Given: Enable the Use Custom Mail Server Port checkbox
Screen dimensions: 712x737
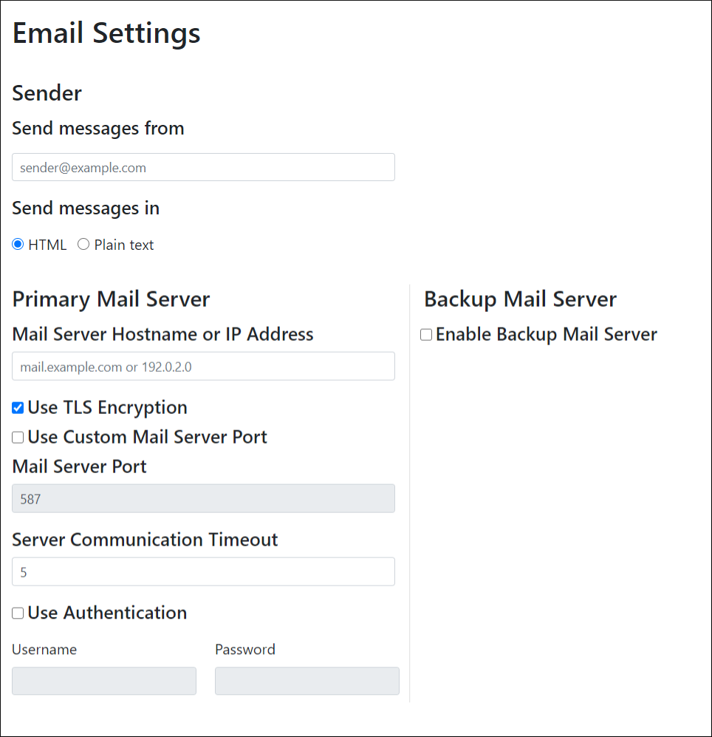Looking at the screenshot, I should pyautogui.click(x=18, y=438).
